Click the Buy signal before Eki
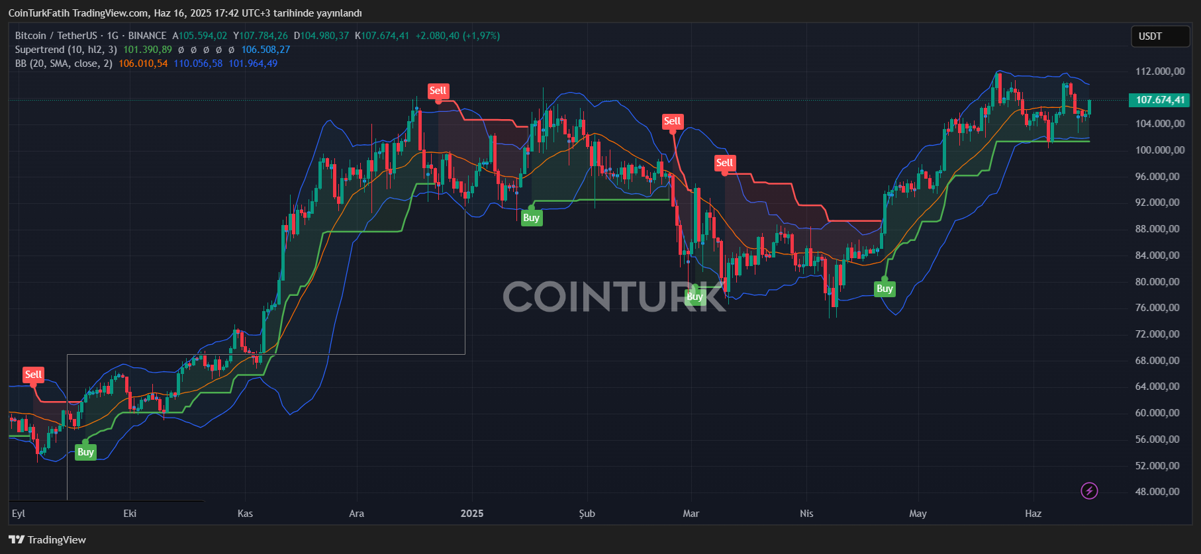The height and width of the screenshot is (554, 1201). point(85,452)
